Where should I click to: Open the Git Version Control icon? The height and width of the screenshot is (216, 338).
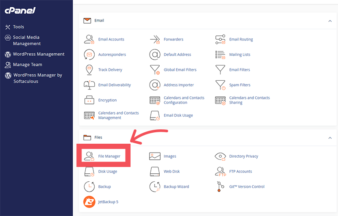point(220,187)
